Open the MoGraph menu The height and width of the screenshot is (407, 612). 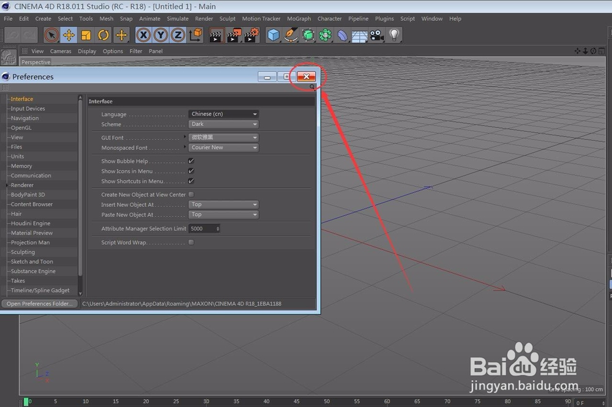tap(299, 18)
